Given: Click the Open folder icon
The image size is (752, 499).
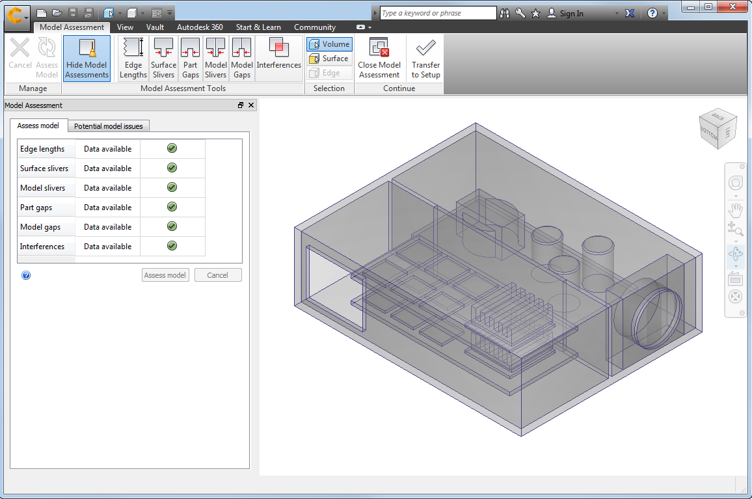Looking at the screenshot, I should (x=57, y=13).
